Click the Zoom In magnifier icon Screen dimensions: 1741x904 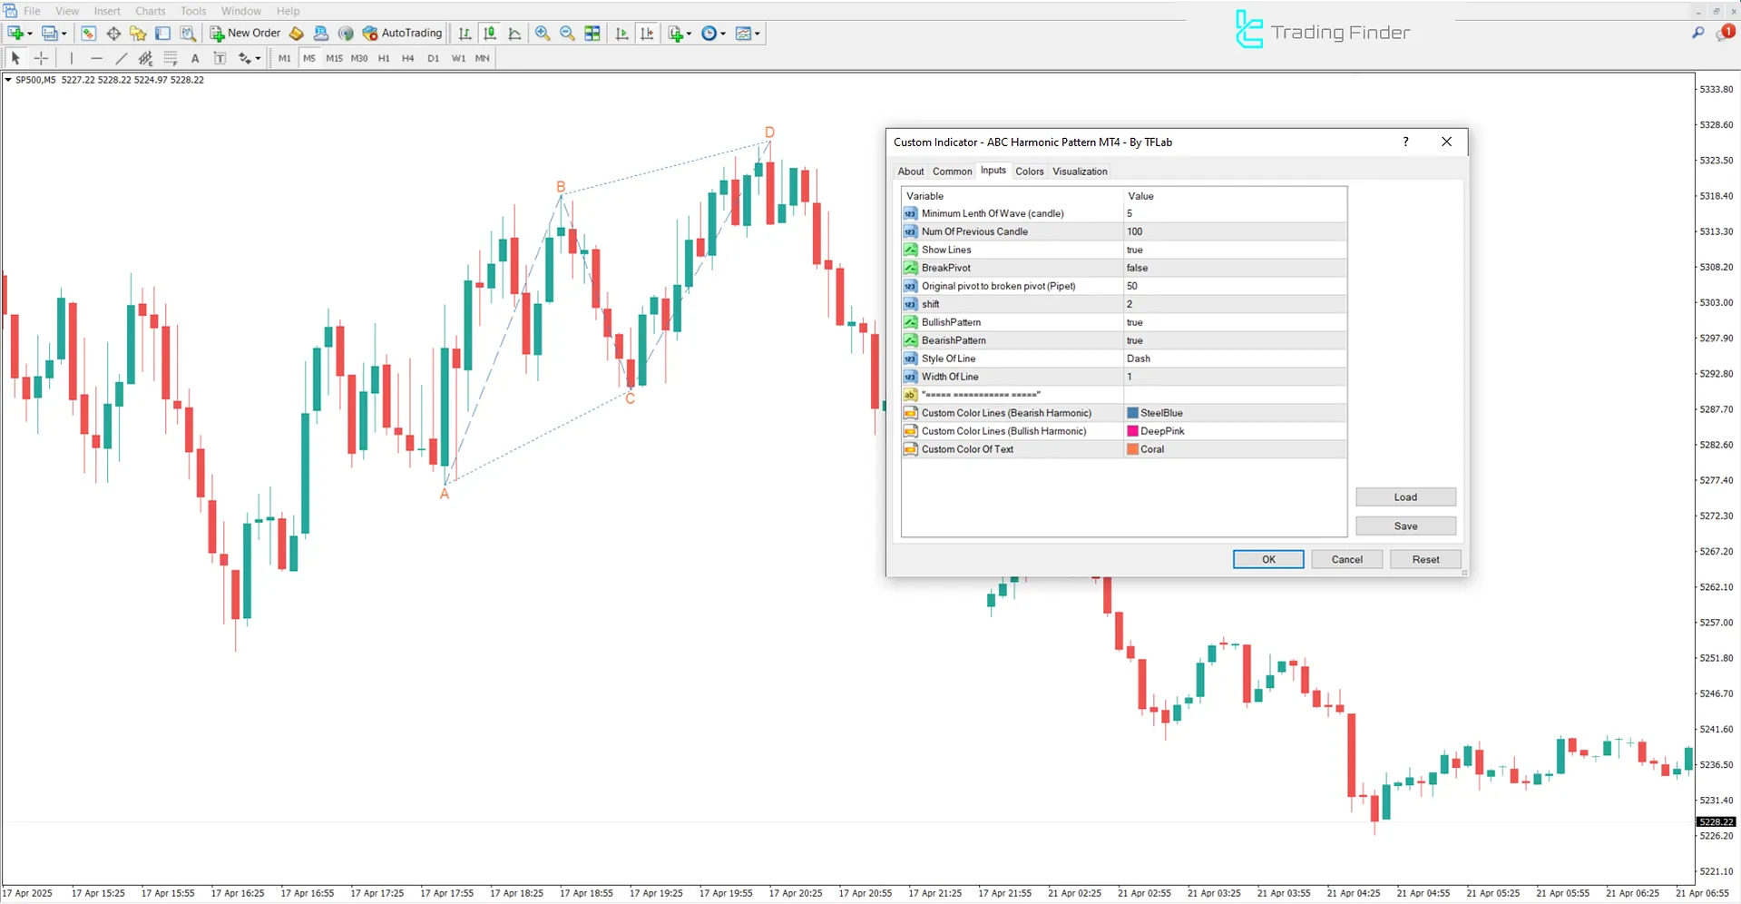[x=543, y=34]
